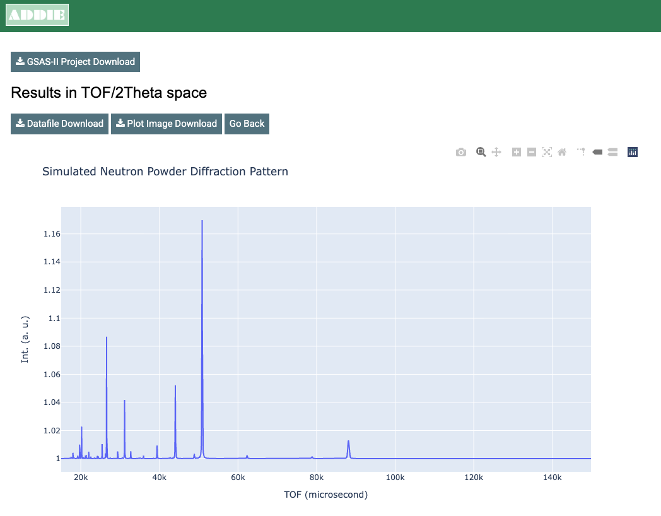
Task: Zoom in on the diffraction plot
Action: point(516,152)
